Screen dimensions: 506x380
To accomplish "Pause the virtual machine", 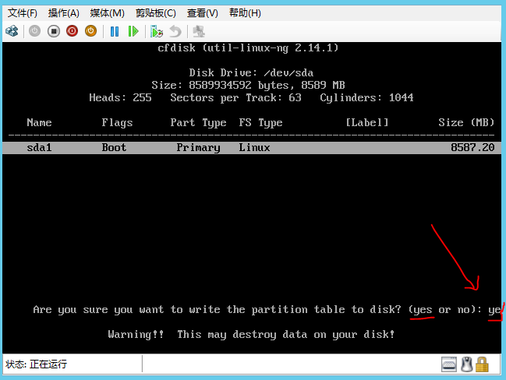I will [x=115, y=31].
